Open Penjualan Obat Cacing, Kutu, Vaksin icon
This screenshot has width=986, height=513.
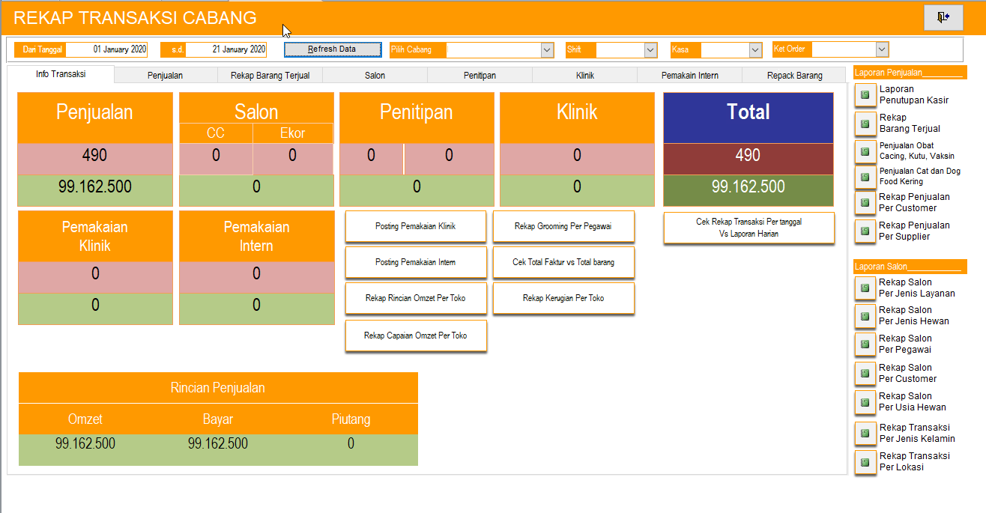point(865,151)
